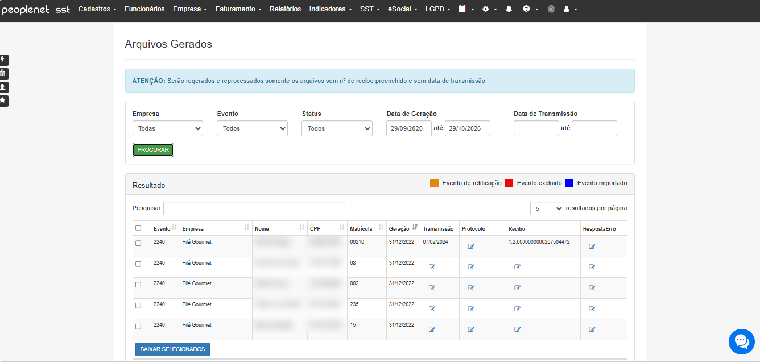Open the help question-mark menu

[530, 9]
